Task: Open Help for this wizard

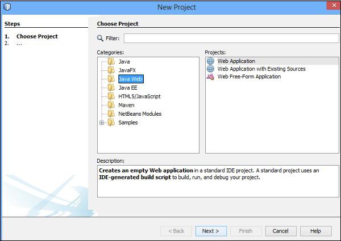Action: coord(315,231)
